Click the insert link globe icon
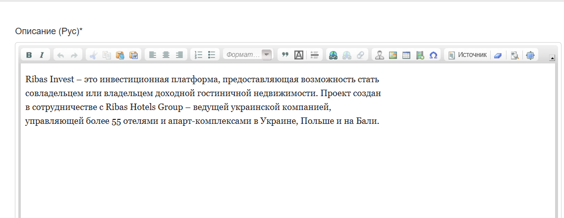This screenshot has height=218, width=564. 334,55
